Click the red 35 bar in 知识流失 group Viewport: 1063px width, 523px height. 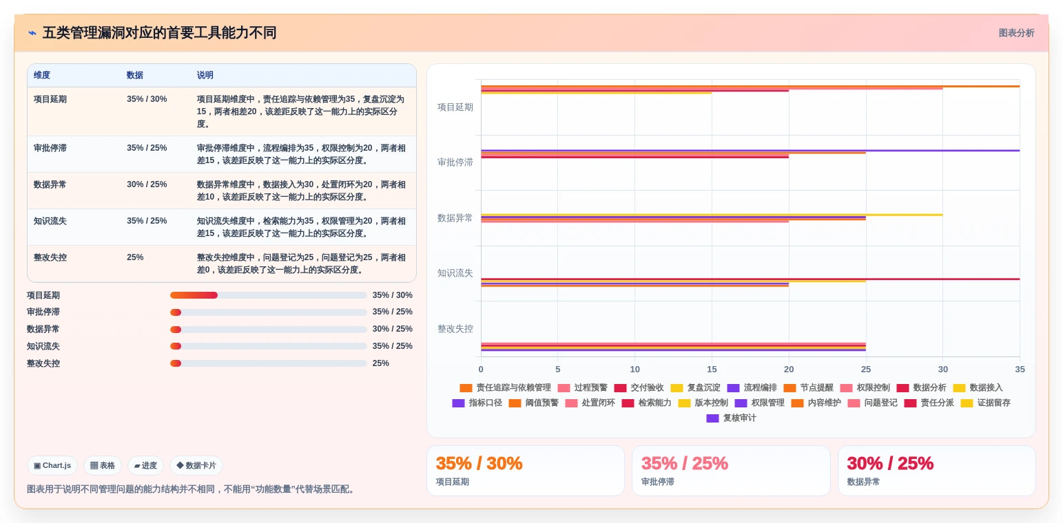pyautogui.click(x=750, y=279)
